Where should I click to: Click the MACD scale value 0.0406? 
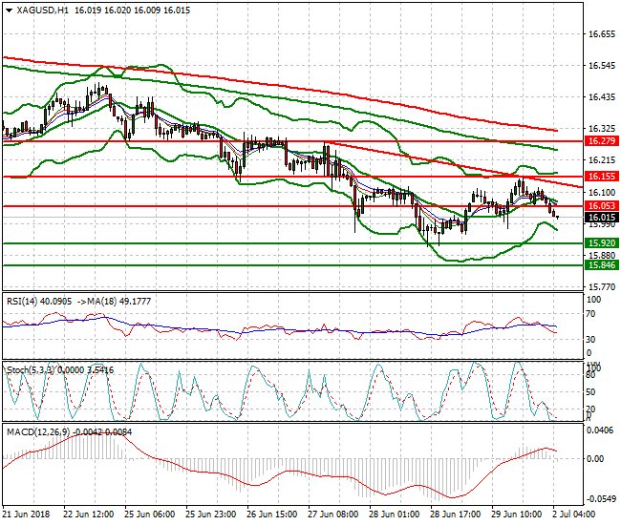[600, 430]
